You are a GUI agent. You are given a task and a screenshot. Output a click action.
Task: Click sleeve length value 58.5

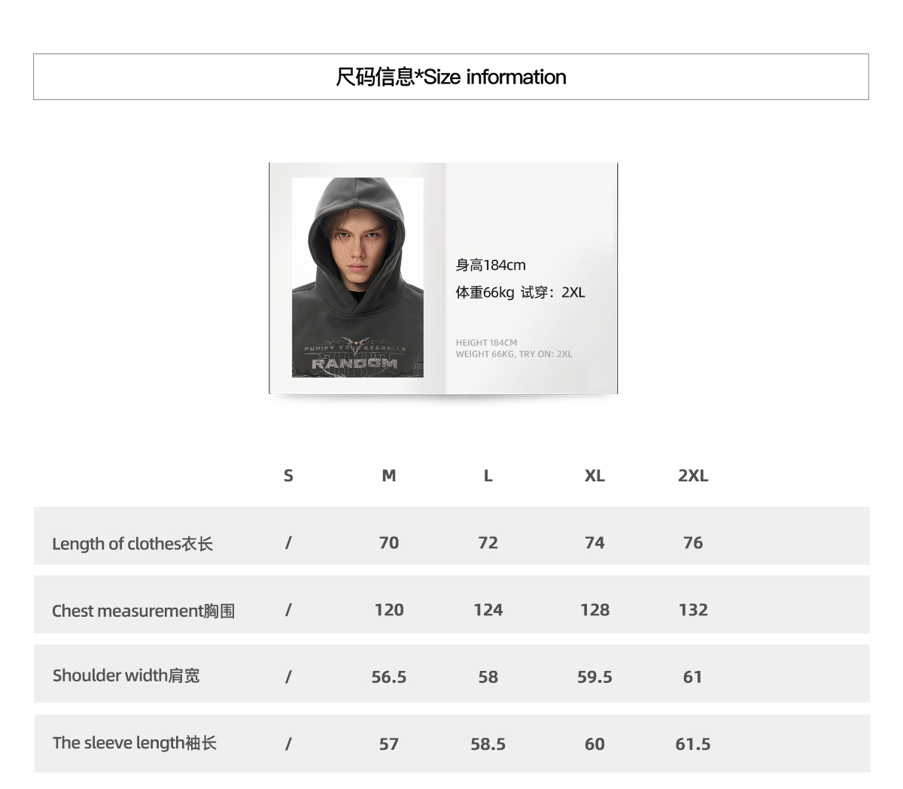(x=488, y=744)
